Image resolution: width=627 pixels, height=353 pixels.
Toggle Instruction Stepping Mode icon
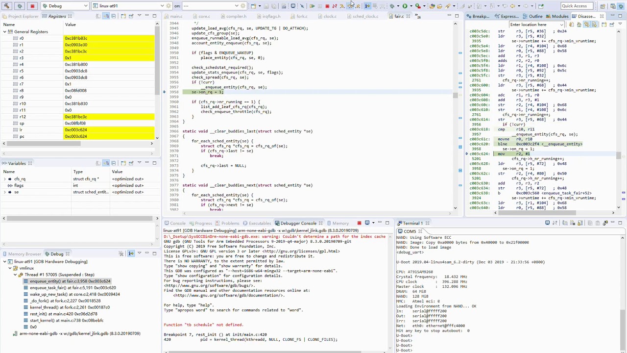point(367,6)
